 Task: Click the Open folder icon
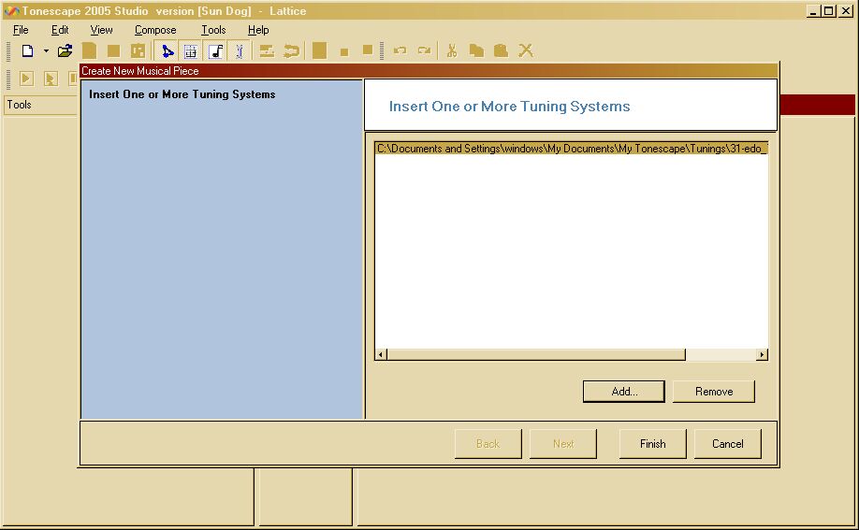pyautogui.click(x=66, y=50)
